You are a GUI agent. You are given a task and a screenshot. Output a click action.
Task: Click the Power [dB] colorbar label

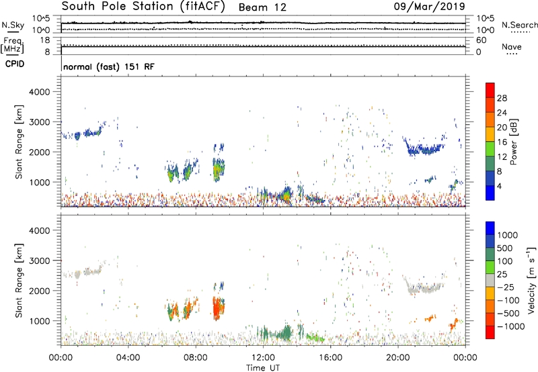point(513,142)
